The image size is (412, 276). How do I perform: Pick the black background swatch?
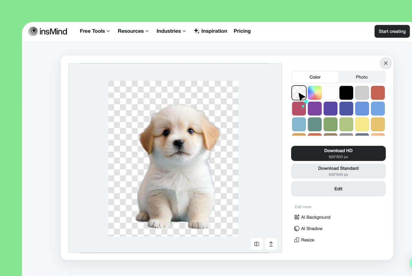[x=346, y=93]
